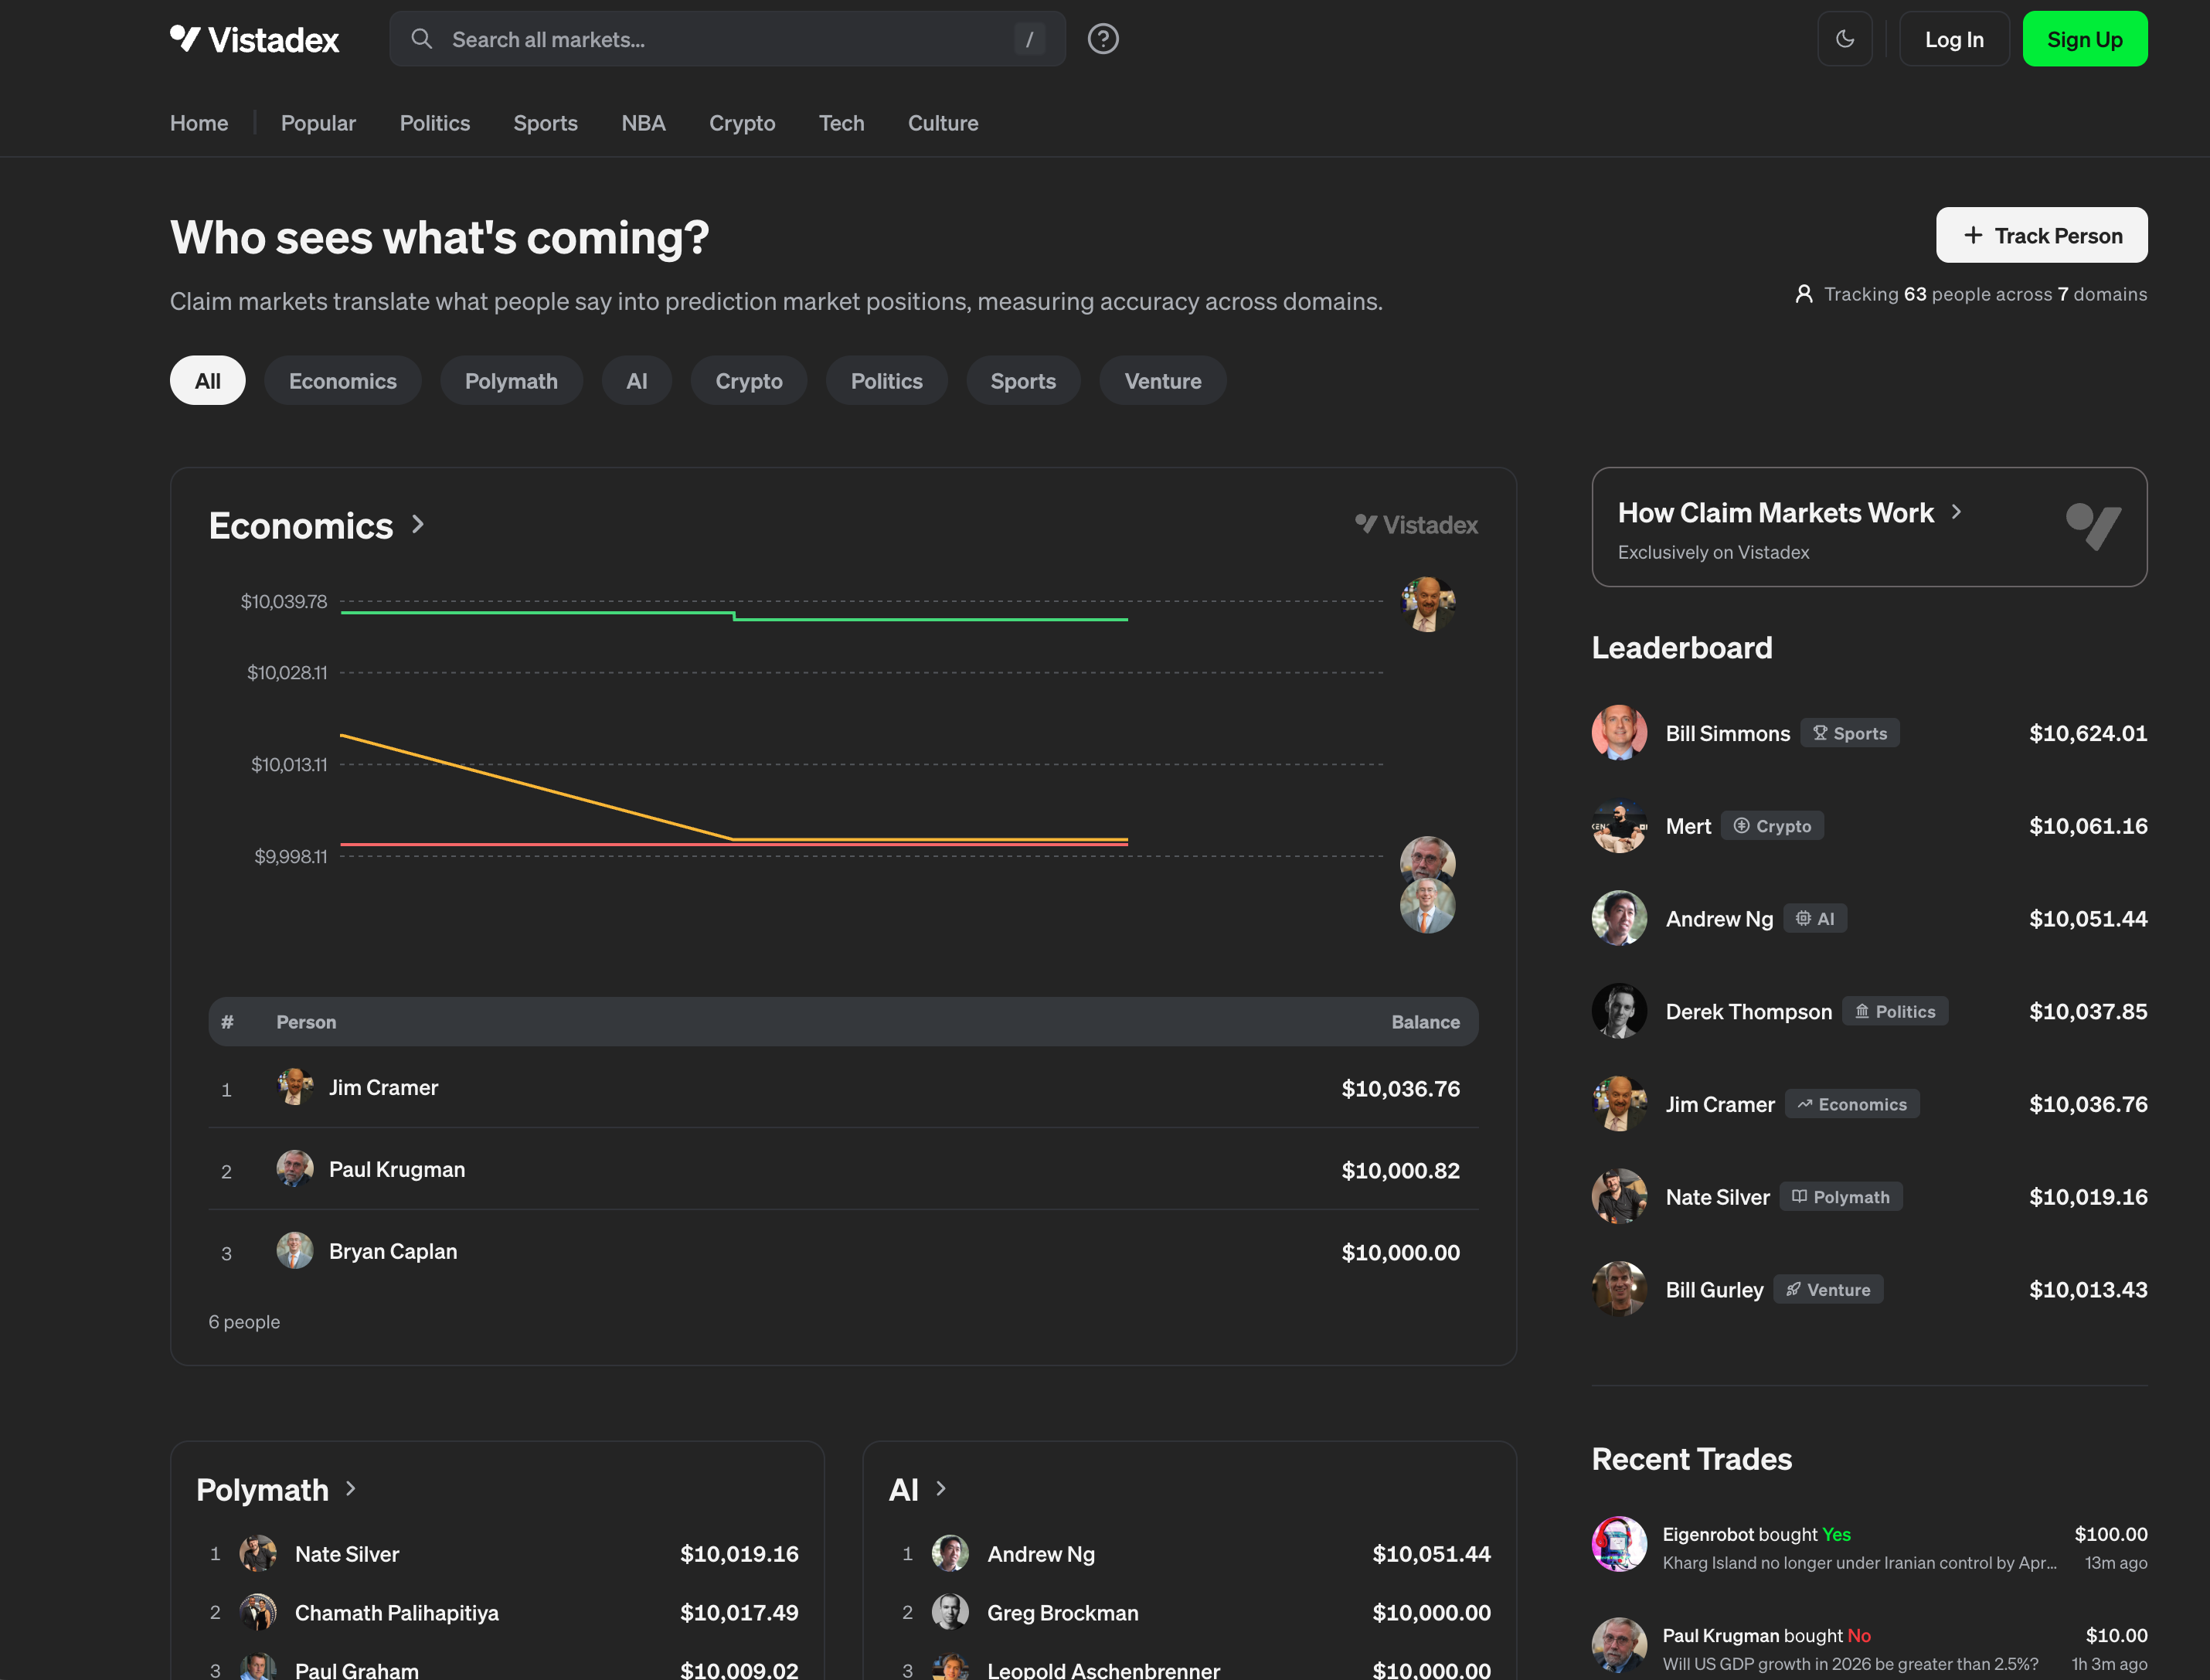2210x1680 pixels.
Task: Open the How Claim Markets Work chevron
Action: pos(1956,512)
